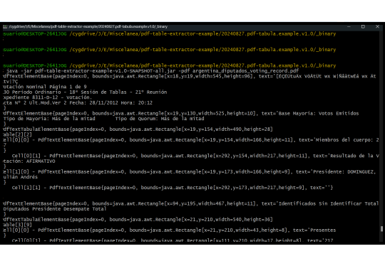Click the 'Tipo de Mayoría: Más de la mitad' text
This screenshot has height=266, width=385.
pyautogui.click(x=49, y=119)
